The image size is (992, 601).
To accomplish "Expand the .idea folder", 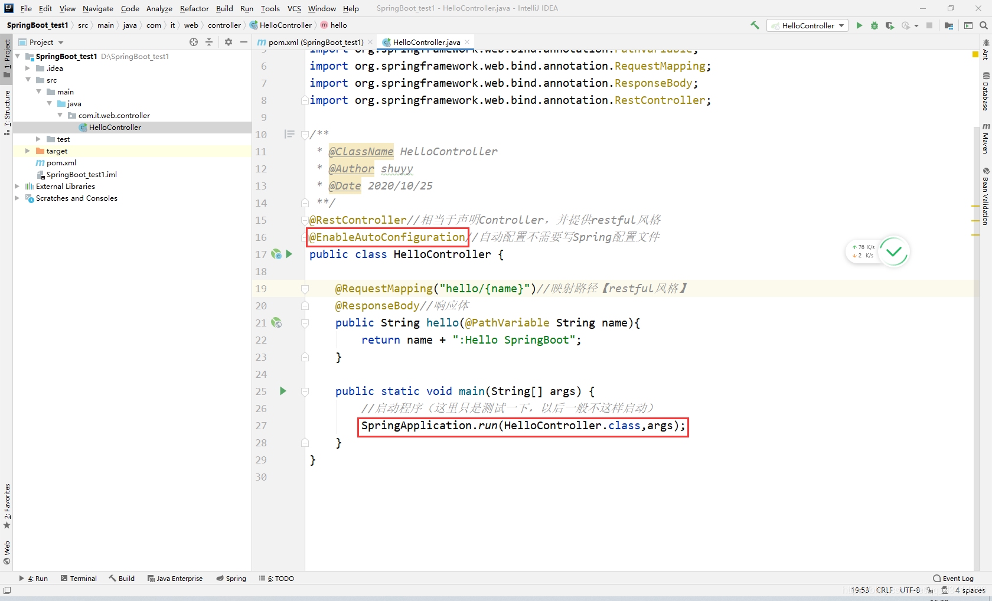I will 28,68.
